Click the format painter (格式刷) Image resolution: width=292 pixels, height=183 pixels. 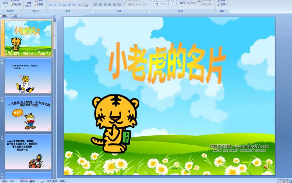16,4
